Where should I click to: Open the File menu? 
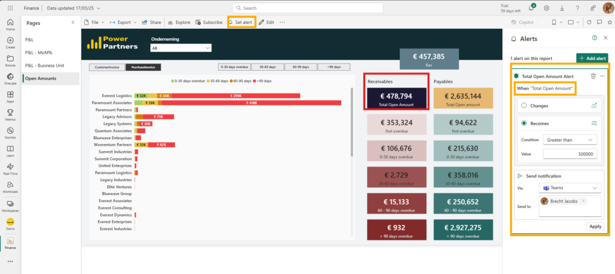94,22
